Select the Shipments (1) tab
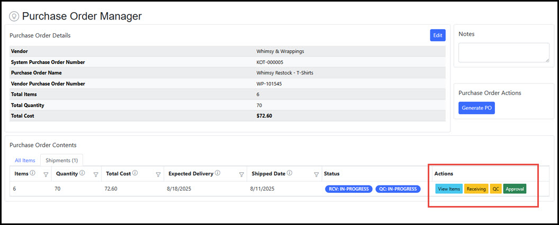This screenshot has width=559, height=225. 61,160
